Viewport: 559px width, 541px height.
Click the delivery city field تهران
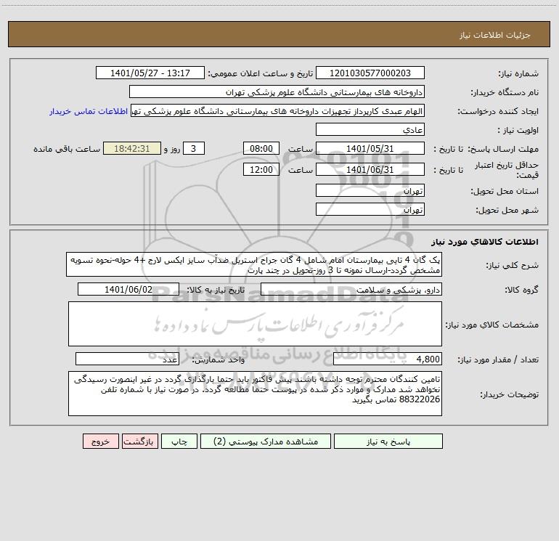(370, 209)
